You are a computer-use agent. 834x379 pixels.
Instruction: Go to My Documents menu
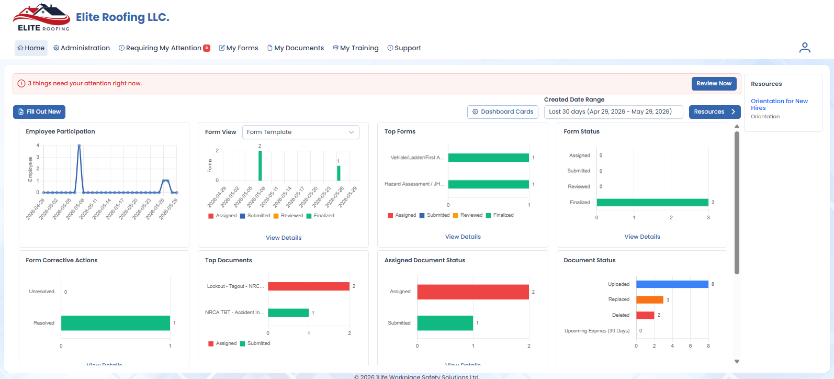[296, 48]
